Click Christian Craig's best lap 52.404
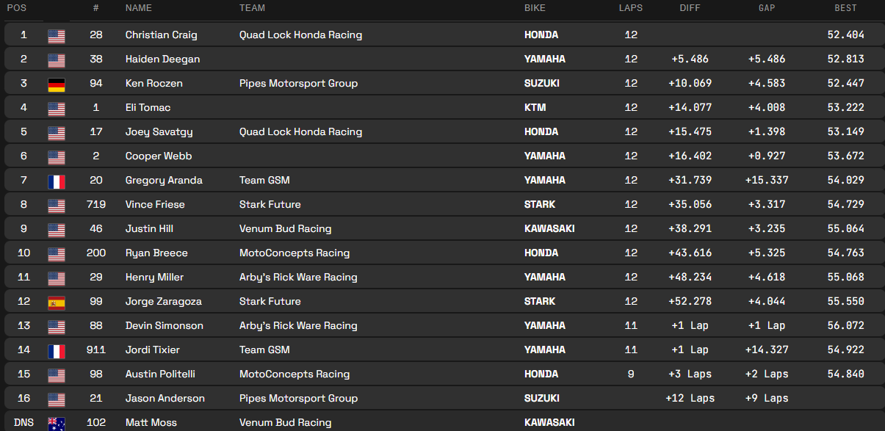Viewport: 885px width, 431px height. coord(845,35)
